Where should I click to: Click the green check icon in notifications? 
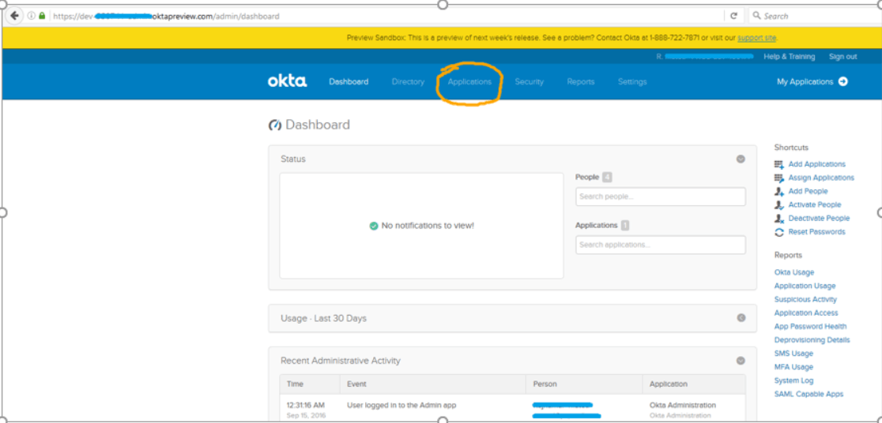[x=374, y=226]
